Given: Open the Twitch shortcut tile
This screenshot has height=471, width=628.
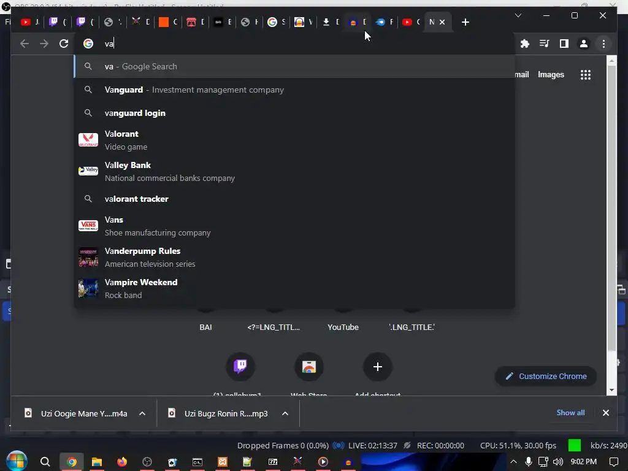Looking at the screenshot, I should [x=240, y=367].
